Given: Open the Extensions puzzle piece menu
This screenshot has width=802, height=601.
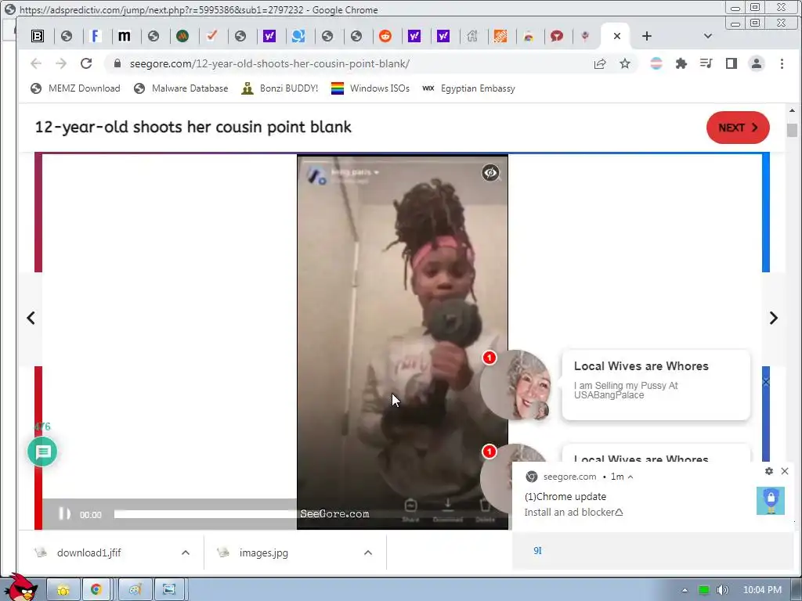Looking at the screenshot, I should click(681, 63).
